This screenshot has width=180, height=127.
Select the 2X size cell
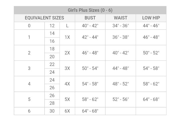(67, 53)
